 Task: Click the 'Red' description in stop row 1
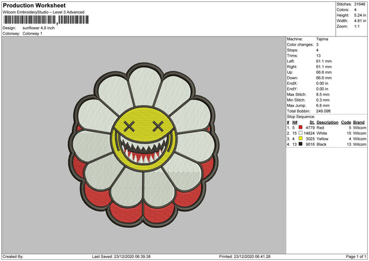(x=320, y=127)
